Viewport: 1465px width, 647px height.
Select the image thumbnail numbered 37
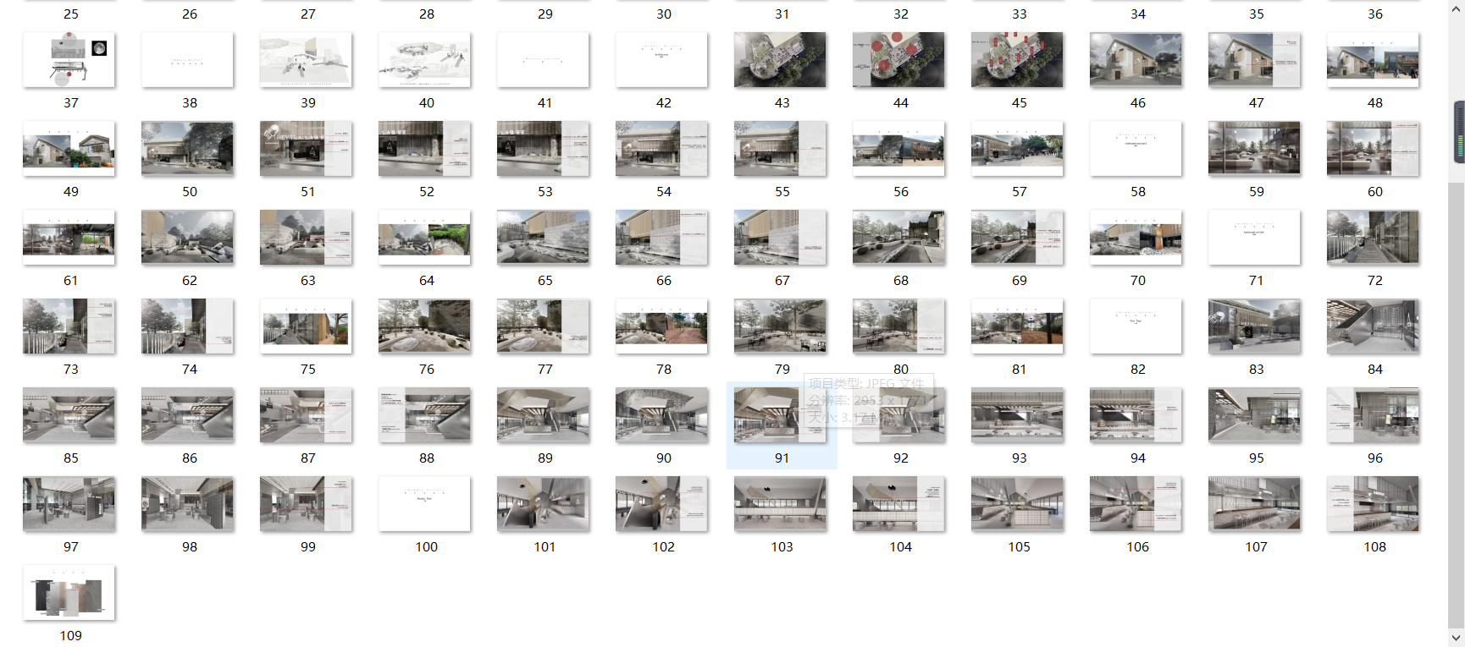click(69, 60)
